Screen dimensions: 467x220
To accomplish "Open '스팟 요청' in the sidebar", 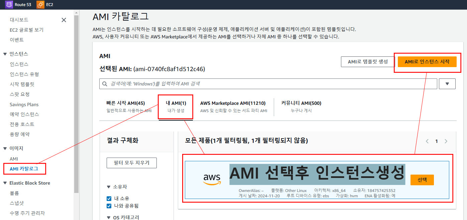I will [20, 94].
